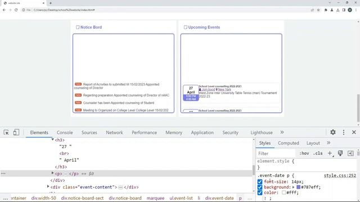Show more DevTools tabs chevron
The image size is (360, 202).
[282, 132]
